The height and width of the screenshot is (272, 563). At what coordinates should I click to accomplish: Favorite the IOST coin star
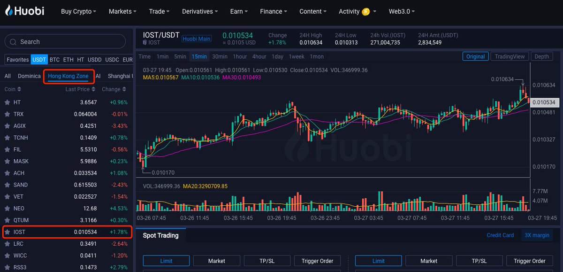pyautogui.click(x=7, y=232)
